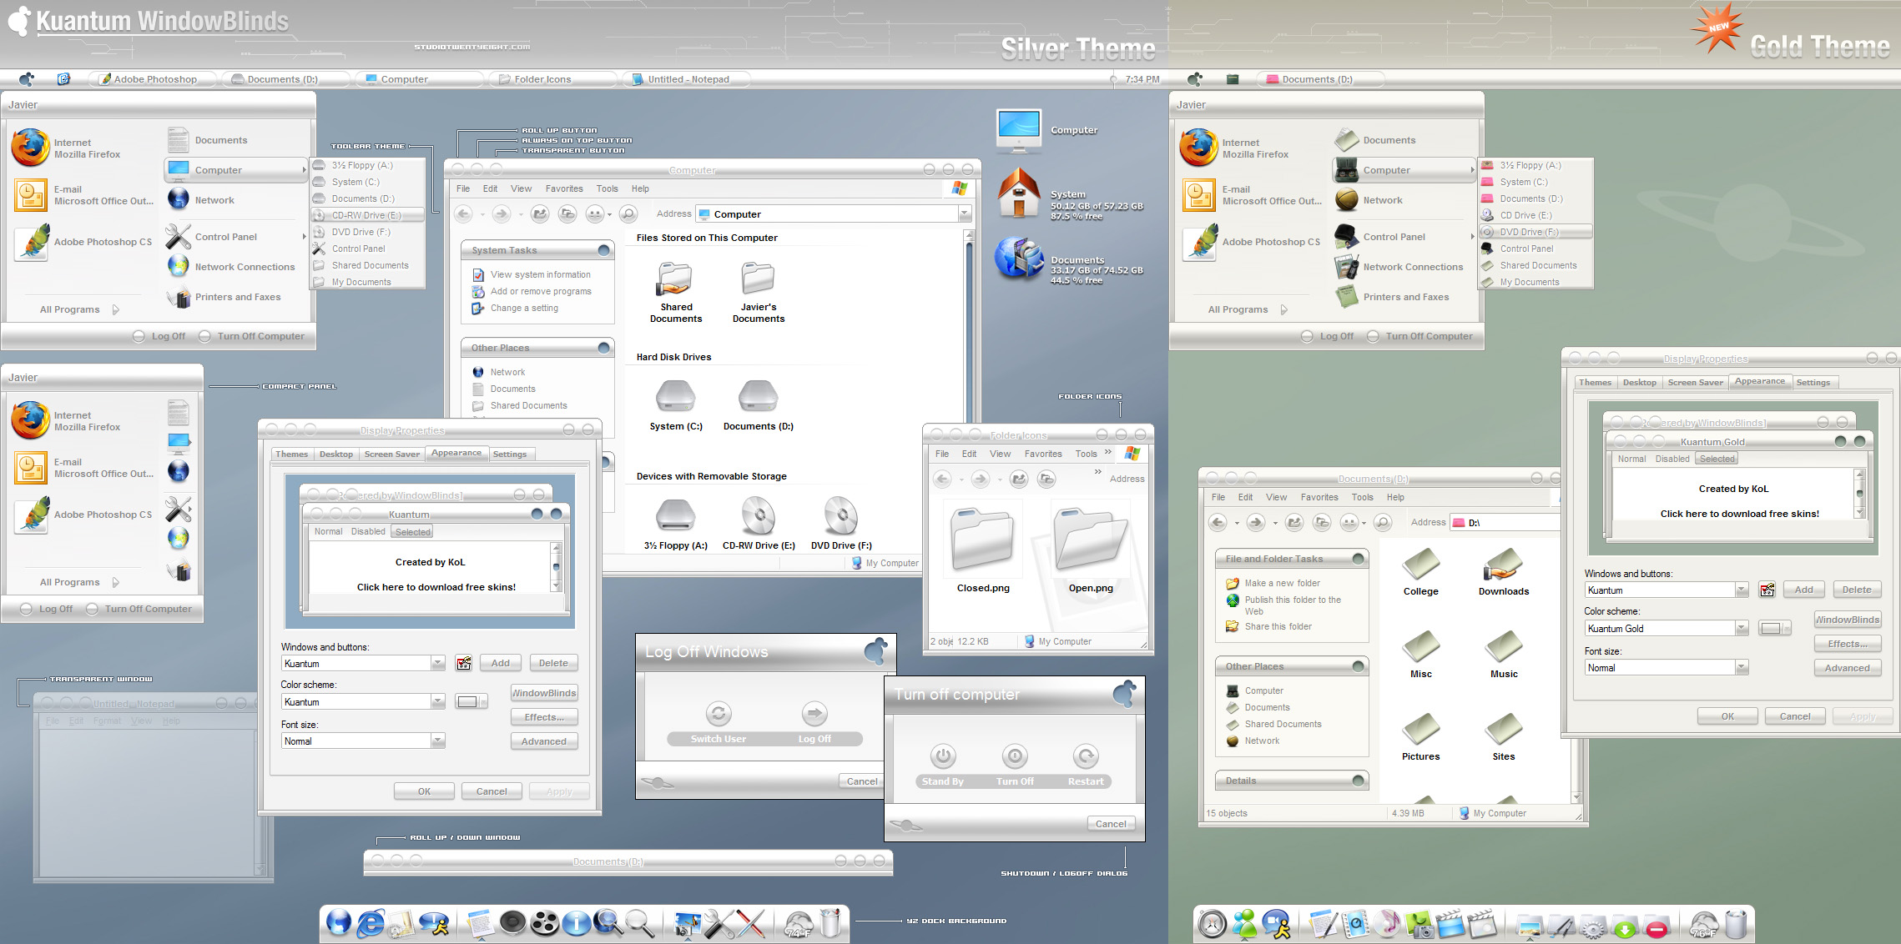Click the recycle bin in gold dock

point(1736,924)
